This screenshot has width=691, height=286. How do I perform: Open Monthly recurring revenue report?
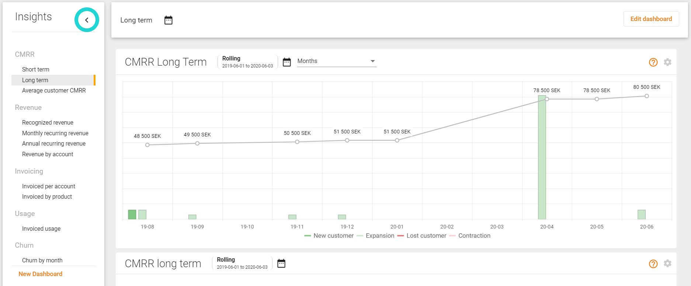(x=55, y=133)
